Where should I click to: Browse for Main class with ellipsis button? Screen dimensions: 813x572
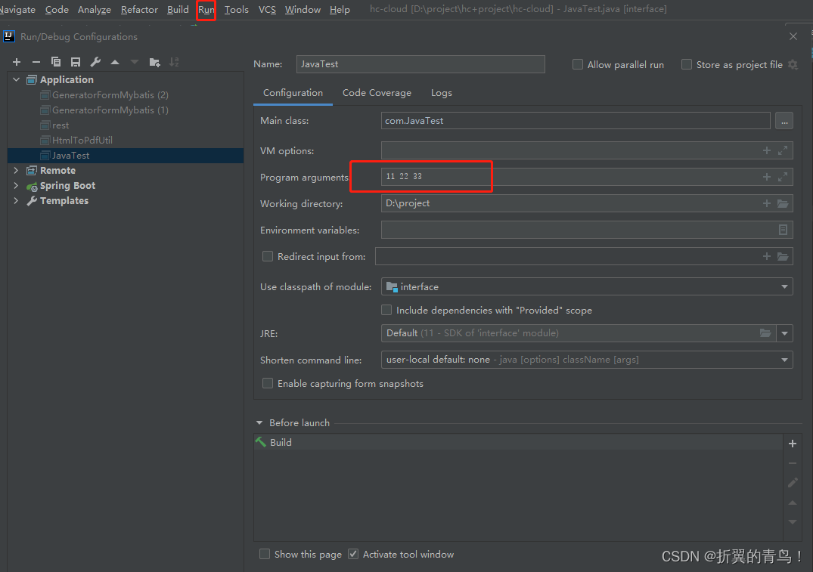(x=784, y=120)
